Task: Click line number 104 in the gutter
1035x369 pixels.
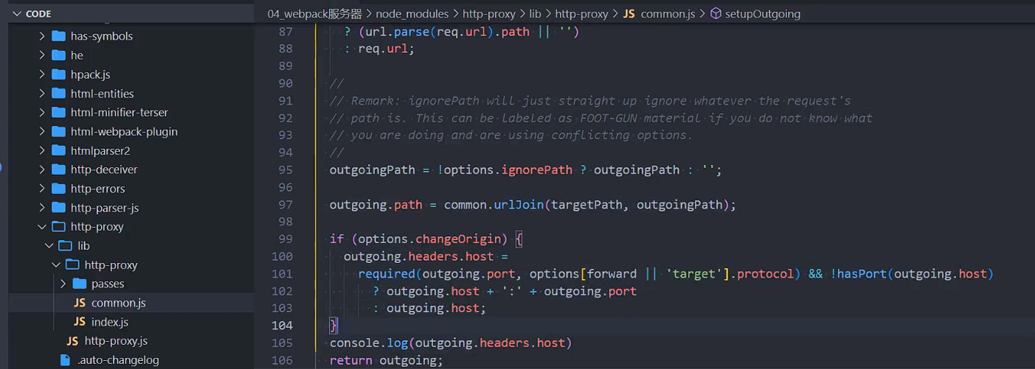Action: tap(282, 326)
